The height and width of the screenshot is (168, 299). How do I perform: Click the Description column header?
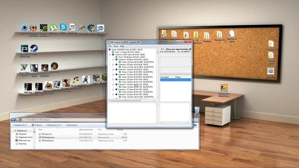[168, 77]
